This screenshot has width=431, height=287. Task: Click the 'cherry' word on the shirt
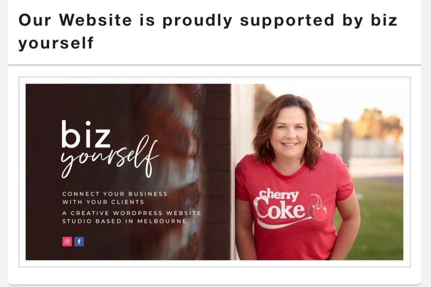point(279,194)
